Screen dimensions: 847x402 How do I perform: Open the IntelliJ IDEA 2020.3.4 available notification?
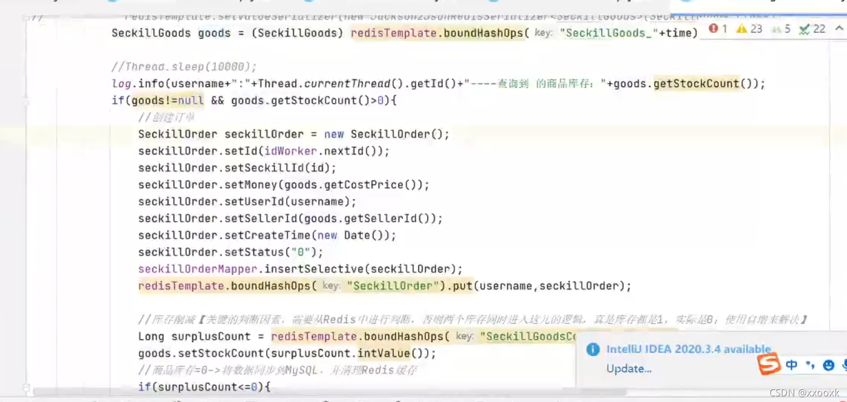pyautogui.click(x=689, y=349)
